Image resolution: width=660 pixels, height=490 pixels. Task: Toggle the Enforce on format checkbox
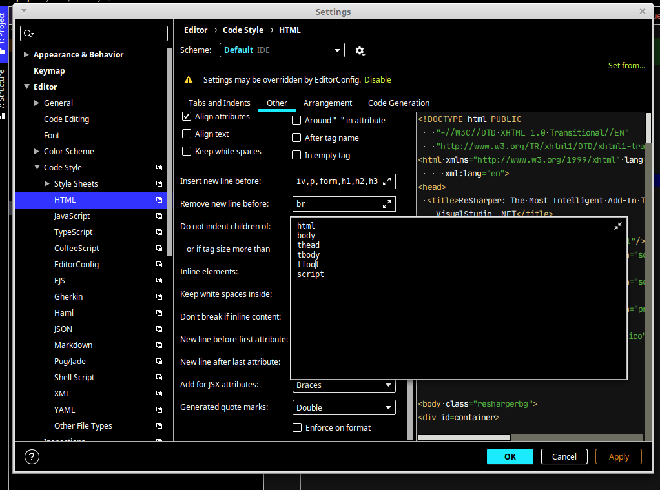pos(297,427)
